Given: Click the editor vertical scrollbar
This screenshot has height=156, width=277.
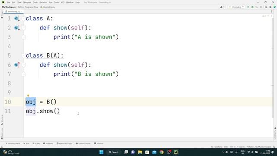Looking at the screenshot, I should [273, 67].
